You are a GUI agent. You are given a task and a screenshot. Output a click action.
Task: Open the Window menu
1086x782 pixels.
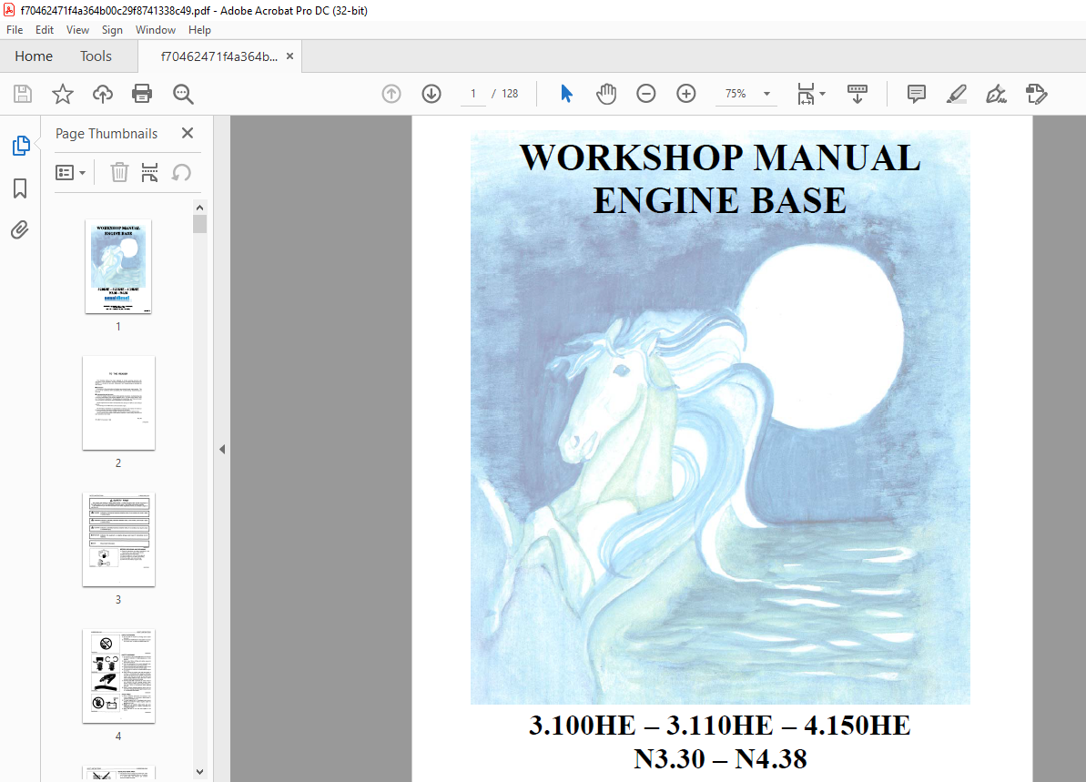tap(155, 30)
